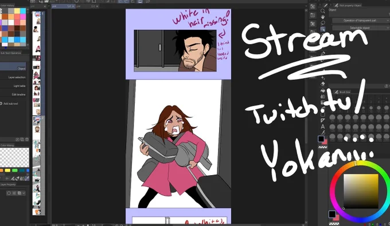Pick the green swatch below the mixing canvas
Screen dimensions: 390x226
(x=15, y=171)
